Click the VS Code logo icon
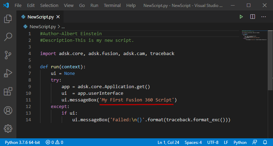 click(x=6, y=5)
